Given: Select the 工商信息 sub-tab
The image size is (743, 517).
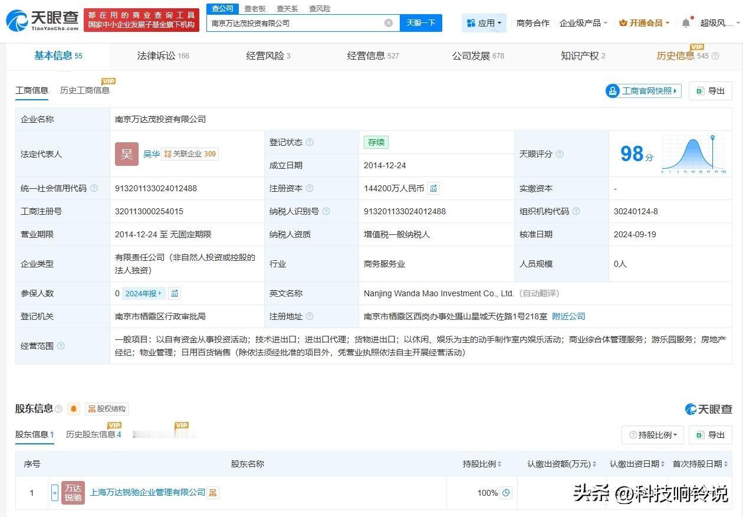Looking at the screenshot, I should [32, 90].
